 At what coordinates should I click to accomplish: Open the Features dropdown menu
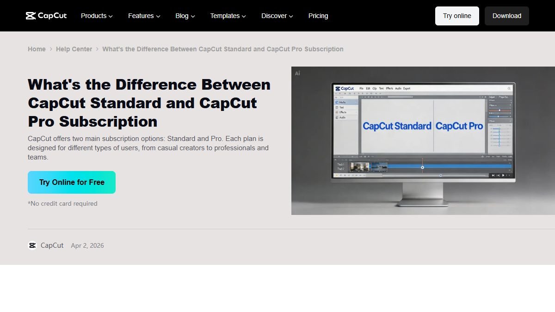coord(144,16)
